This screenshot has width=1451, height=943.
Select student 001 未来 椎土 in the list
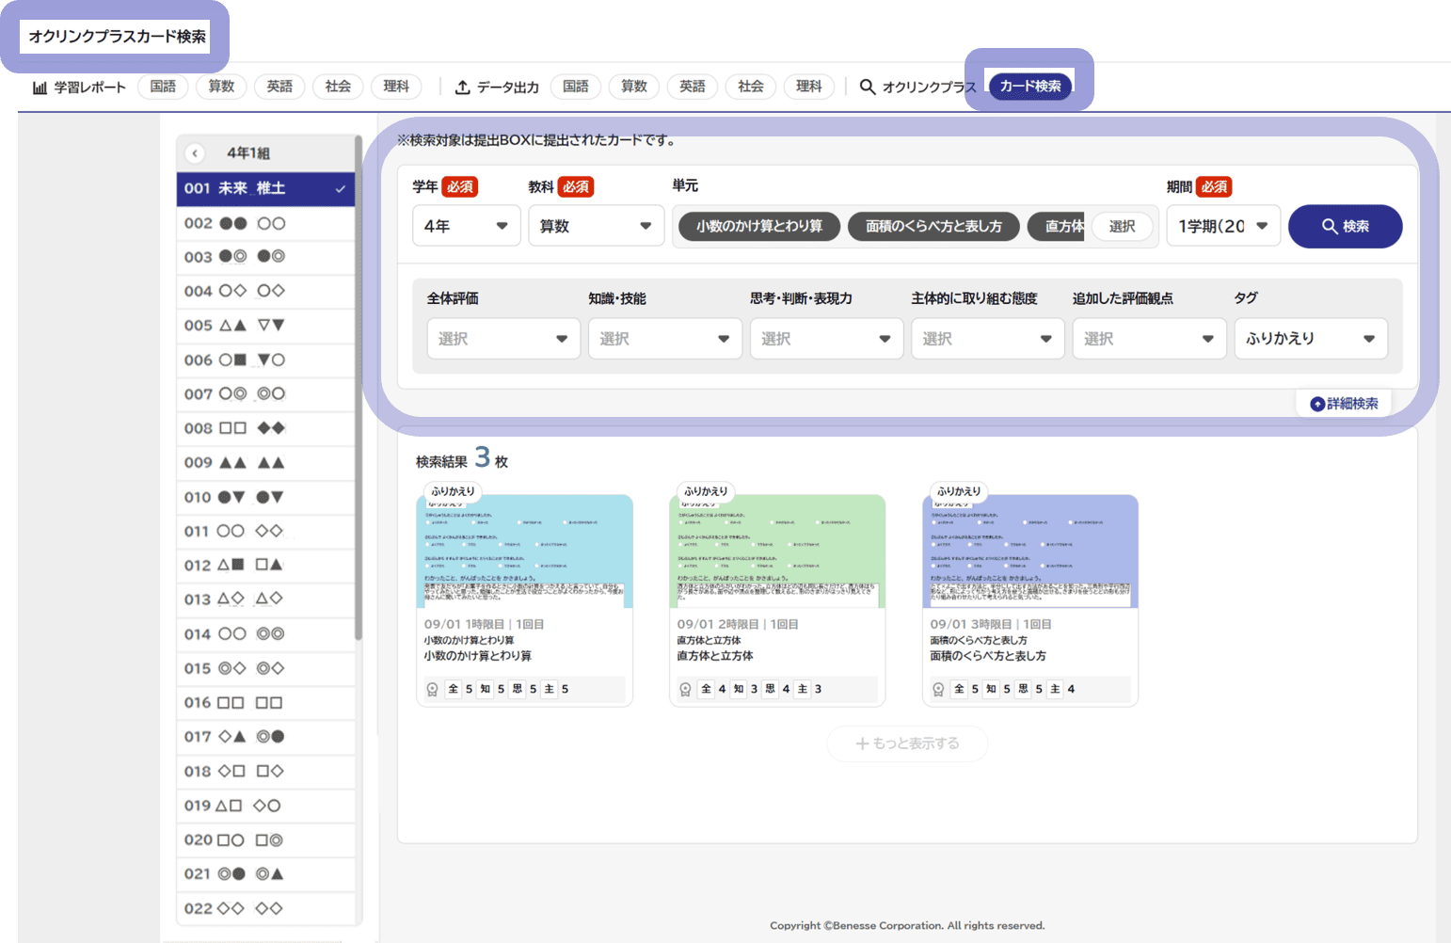265,188
